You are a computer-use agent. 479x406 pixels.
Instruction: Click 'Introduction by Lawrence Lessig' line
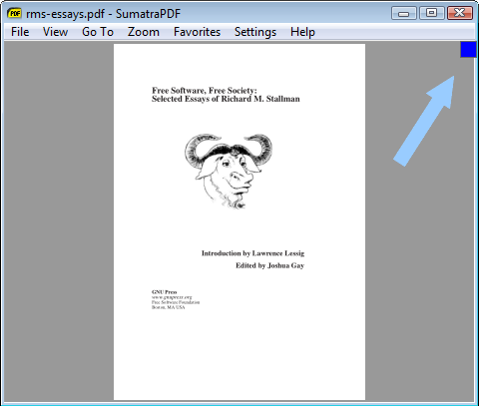tap(252, 253)
